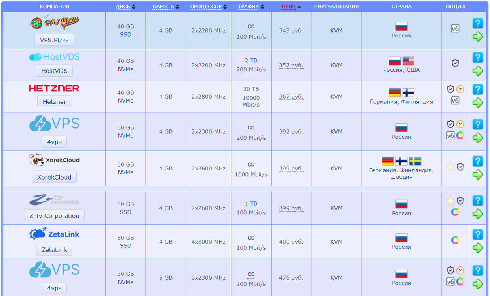Click the XorekCloud ferret logo
Screen dimensions: 490x296
(54, 160)
